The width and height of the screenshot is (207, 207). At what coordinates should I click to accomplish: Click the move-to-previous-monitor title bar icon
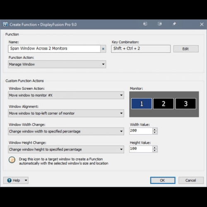[x=145, y=24]
